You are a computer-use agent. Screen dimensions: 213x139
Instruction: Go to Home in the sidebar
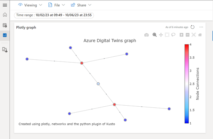point(5,15)
